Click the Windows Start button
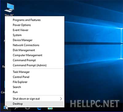 [5, 108]
